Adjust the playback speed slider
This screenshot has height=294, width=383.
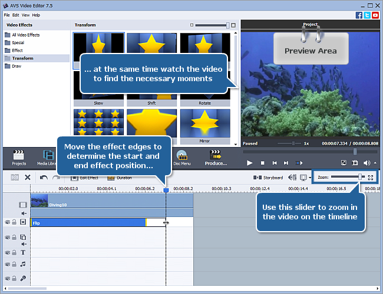click(293, 143)
